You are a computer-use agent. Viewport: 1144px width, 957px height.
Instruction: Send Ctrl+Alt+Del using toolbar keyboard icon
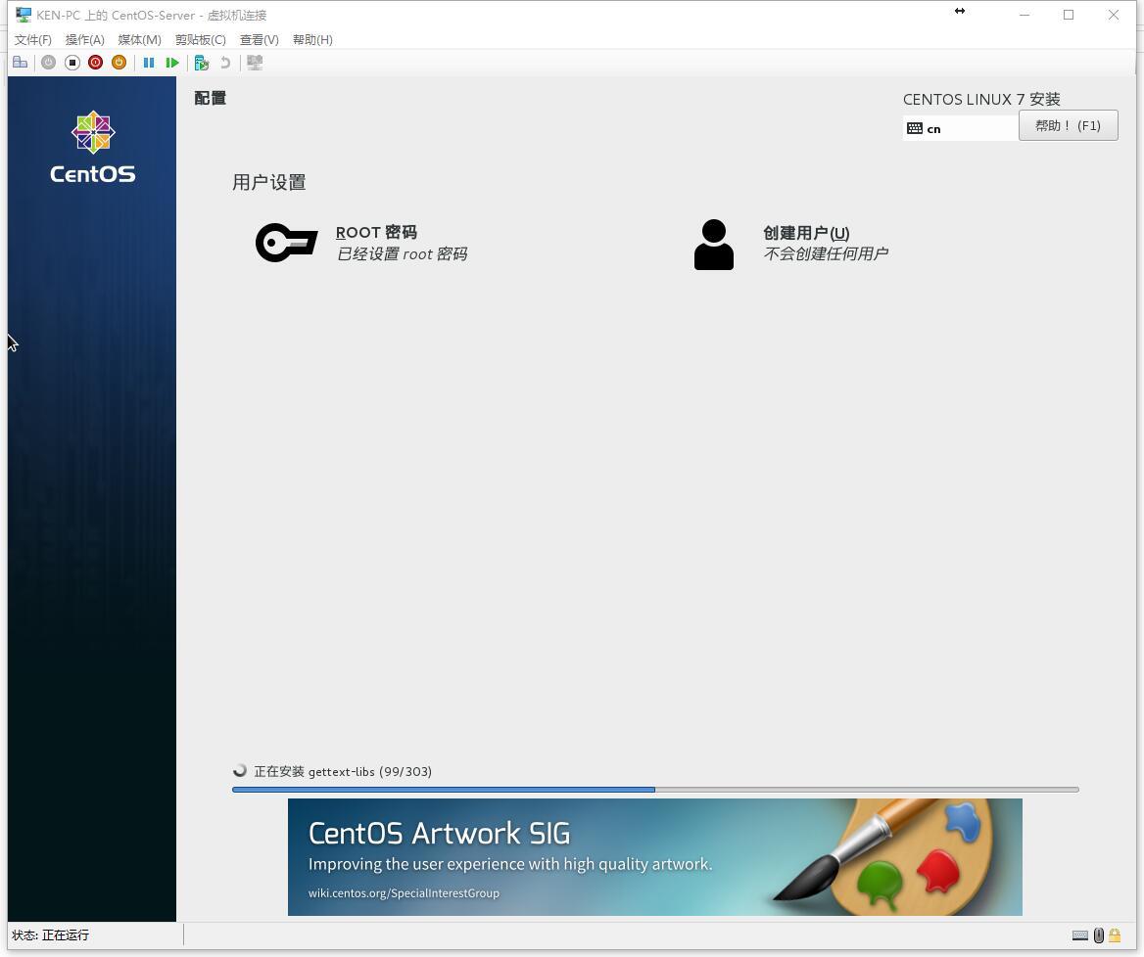point(20,63)
